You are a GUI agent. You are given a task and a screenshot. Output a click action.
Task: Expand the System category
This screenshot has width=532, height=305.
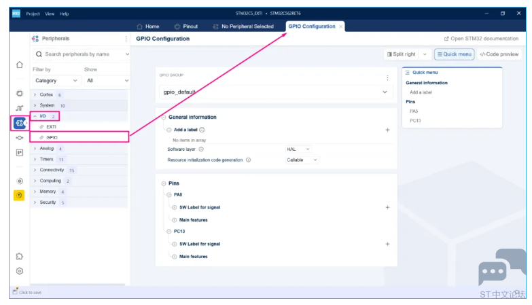point(35,105)
